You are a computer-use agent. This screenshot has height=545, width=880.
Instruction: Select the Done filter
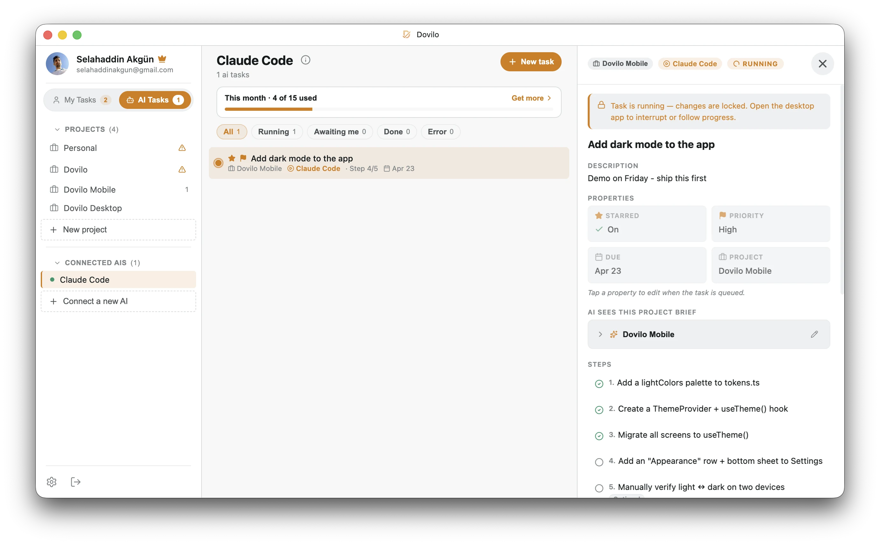click(397, 131)
